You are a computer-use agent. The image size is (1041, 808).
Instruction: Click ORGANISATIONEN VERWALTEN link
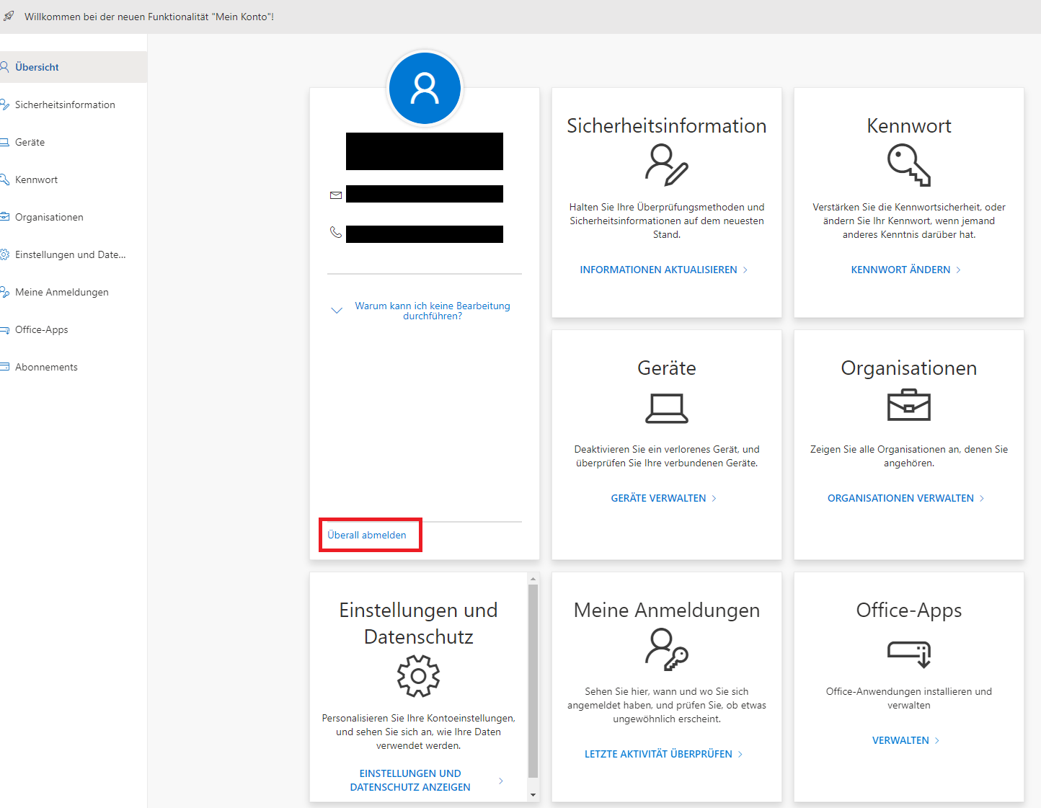tap(900, 498)
